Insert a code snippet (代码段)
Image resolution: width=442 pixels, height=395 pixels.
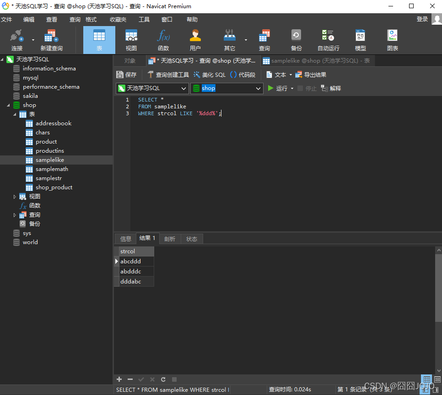pyautogui.click(x=243, y=75)
